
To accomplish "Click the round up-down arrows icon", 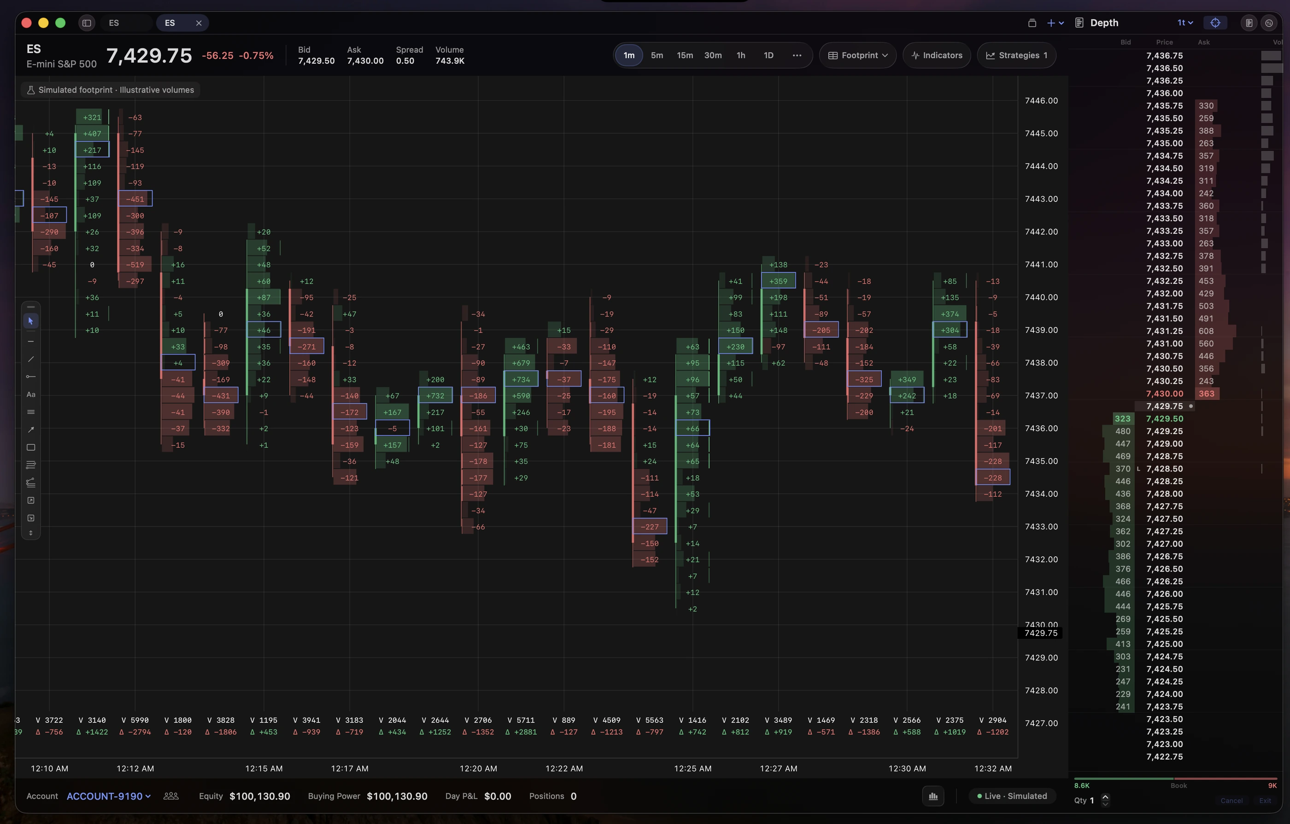I will 1269,23.
